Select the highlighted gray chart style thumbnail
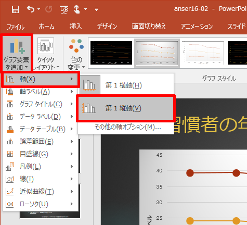This screenshot has height=225, width=247. click(157, 53)
